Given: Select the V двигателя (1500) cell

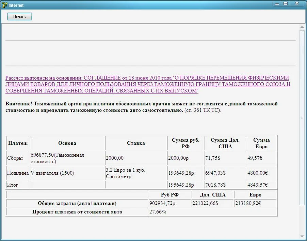Looking at the screenshot, I should pyautogui.click(x=52, y=173).
